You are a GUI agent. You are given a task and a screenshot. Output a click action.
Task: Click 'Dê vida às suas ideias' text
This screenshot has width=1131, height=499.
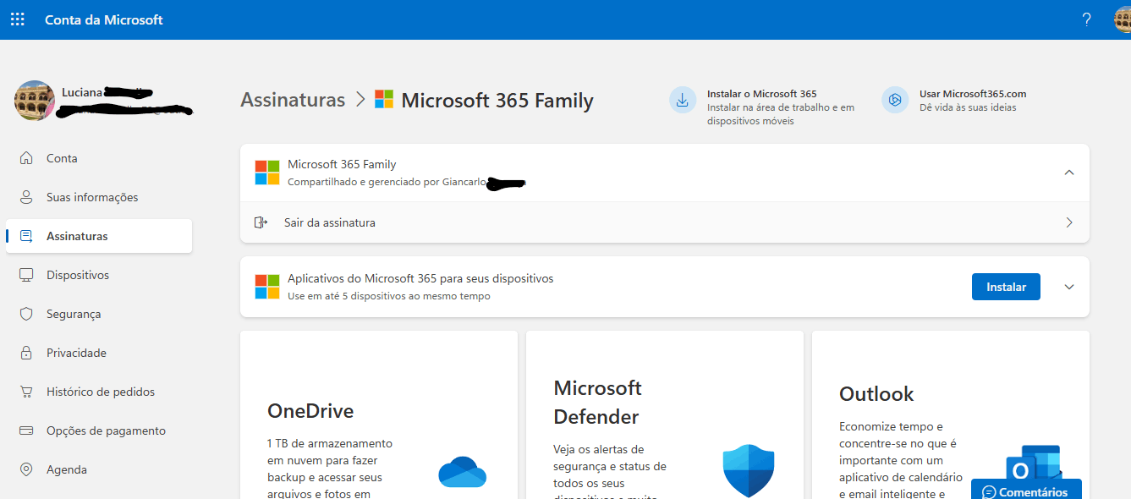[x=968, y=107]
